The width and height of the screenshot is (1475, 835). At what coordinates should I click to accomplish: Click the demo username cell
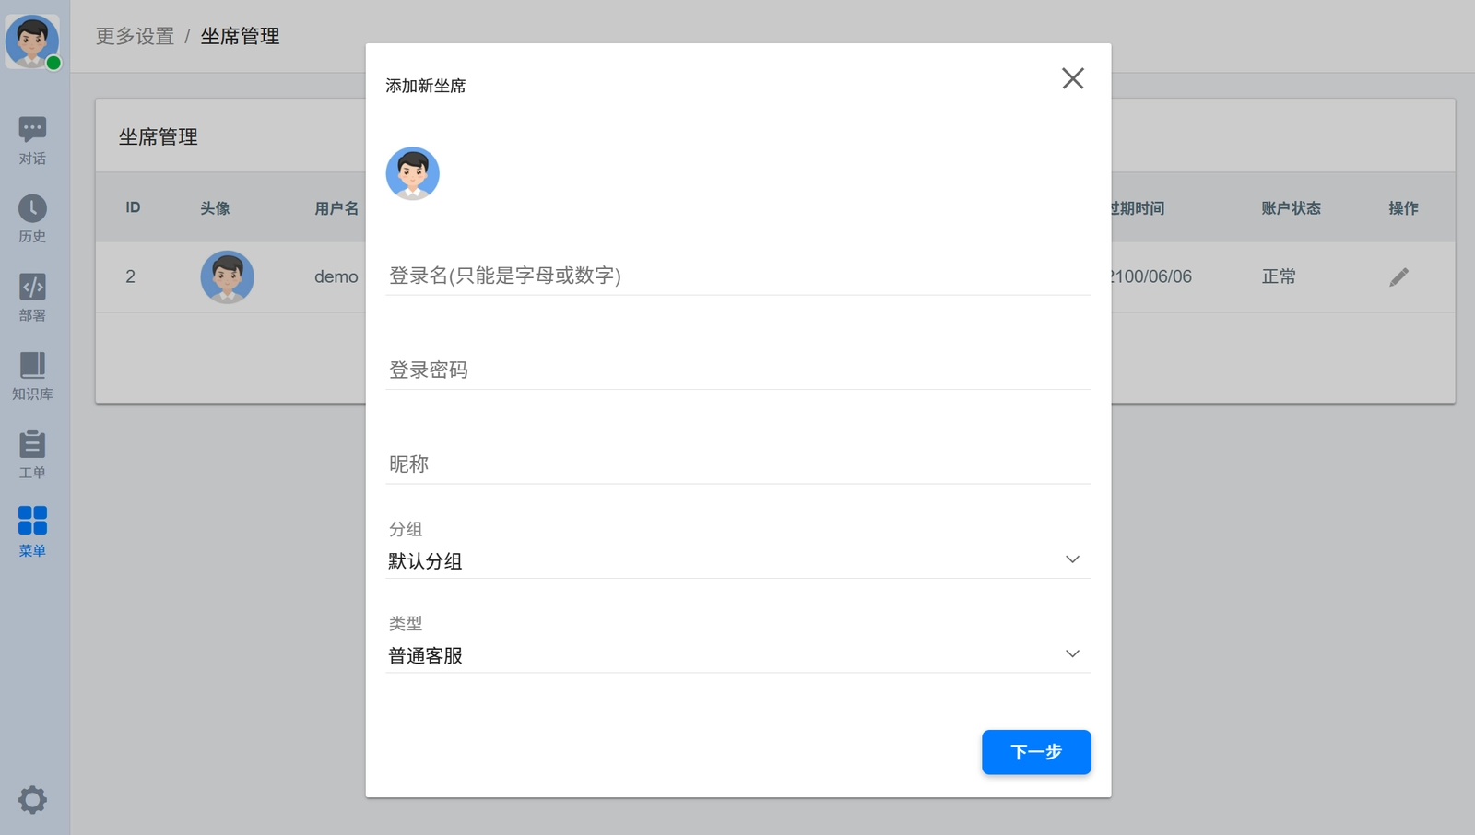pos(336,276)
